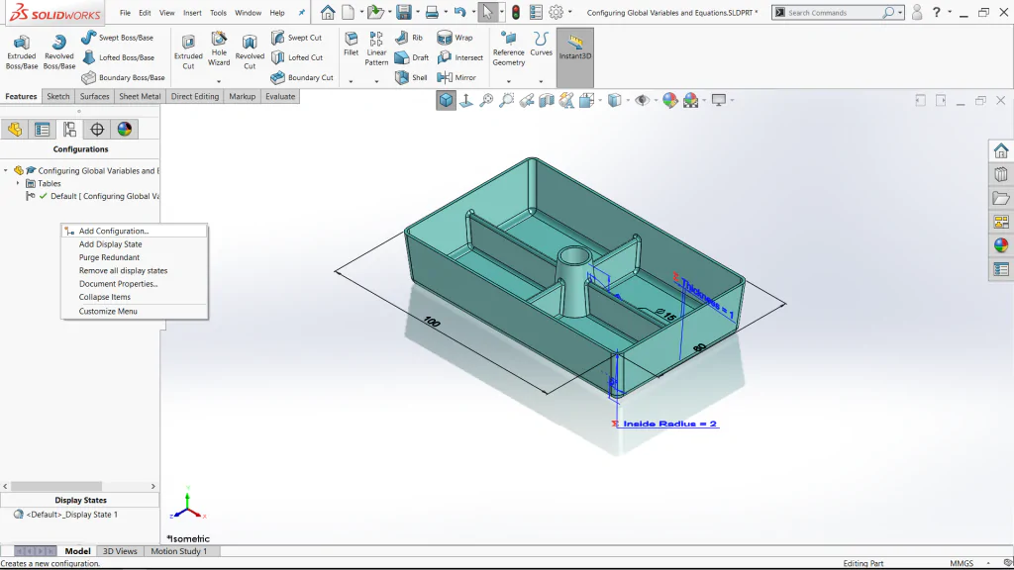The width and height of the screenshot is (1014, 570).
Task: Open the Insert menu
Action: [192, 12]
